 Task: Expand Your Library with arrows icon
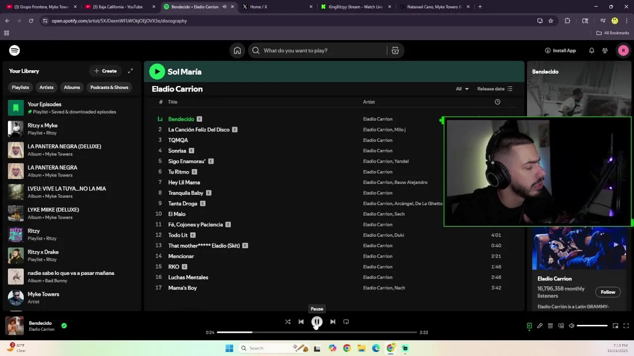click(x=130, y=71)
